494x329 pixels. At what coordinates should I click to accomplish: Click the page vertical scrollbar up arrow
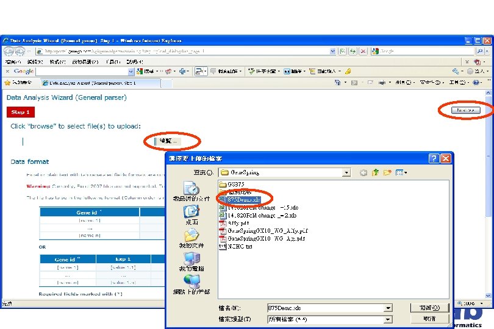[x=488, y=93]
